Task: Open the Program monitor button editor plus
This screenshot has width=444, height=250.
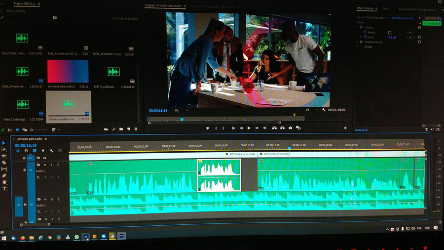Action: [x=345, y=128]
